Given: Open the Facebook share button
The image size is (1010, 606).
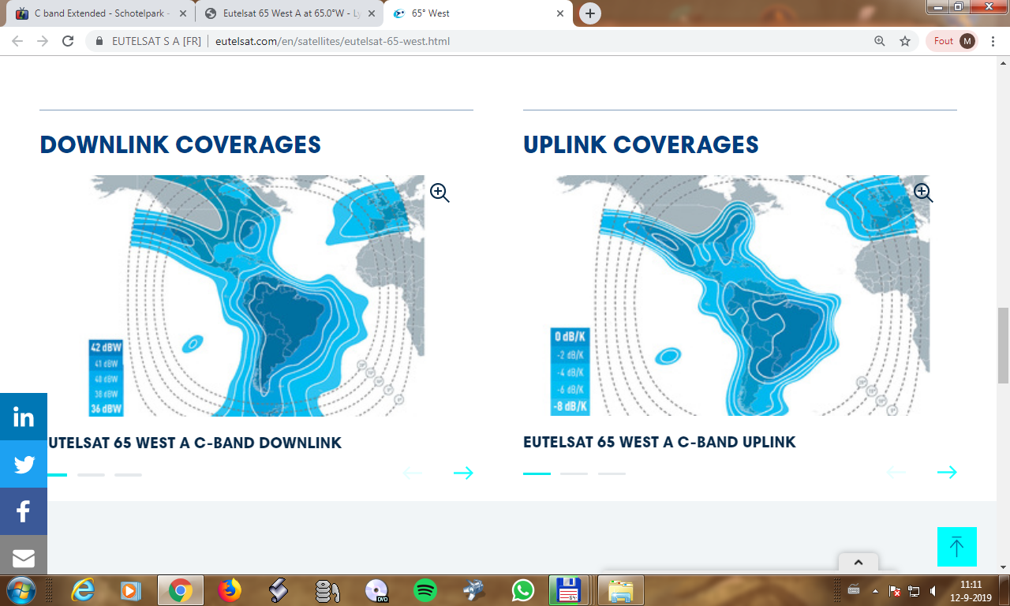Looking at the screenshot, I should tap(24, 511).
